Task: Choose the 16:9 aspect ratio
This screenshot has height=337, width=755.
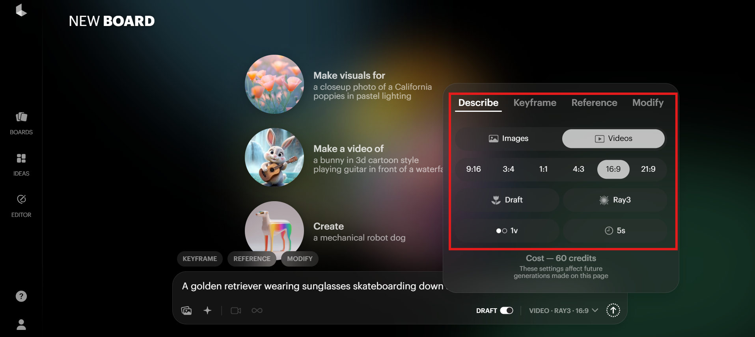Action: pos(613,169)
